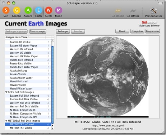Select Puerto Rico Visible row
Viewport: 166px width, 135px height.
[28, 63]
